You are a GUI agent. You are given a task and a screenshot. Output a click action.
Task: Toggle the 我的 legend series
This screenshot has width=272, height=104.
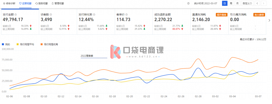pyautogui.click(x=6, y=44)
